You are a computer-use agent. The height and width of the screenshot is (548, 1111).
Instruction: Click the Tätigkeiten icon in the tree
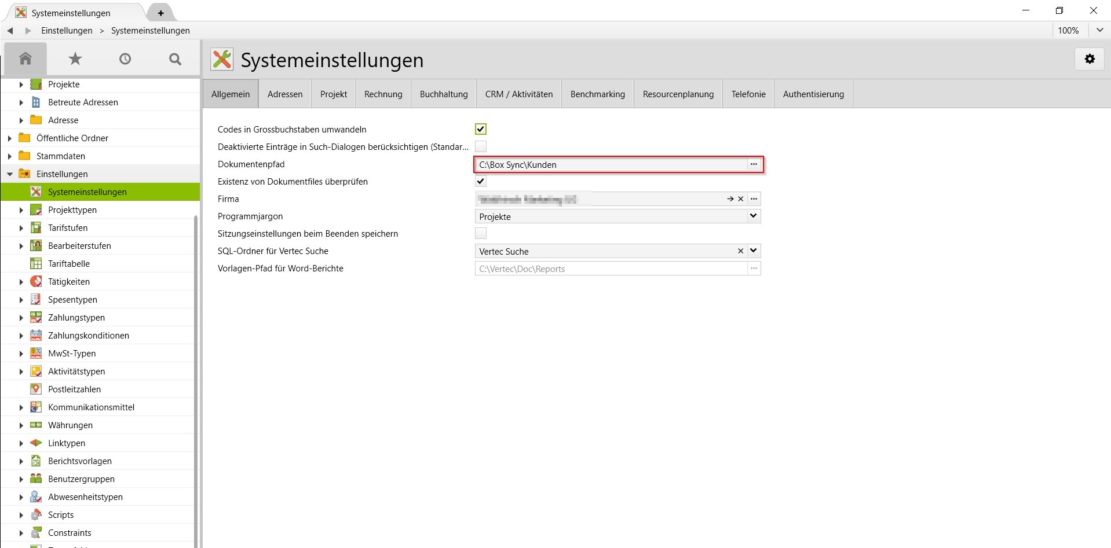coord(36,281)
